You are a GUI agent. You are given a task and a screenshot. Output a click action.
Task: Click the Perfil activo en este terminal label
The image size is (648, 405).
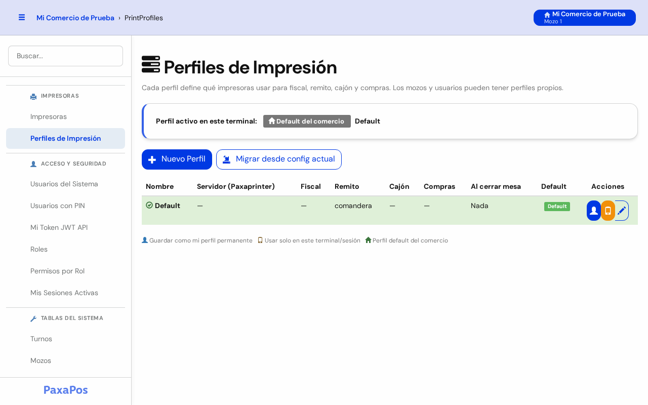click(207, 121)
